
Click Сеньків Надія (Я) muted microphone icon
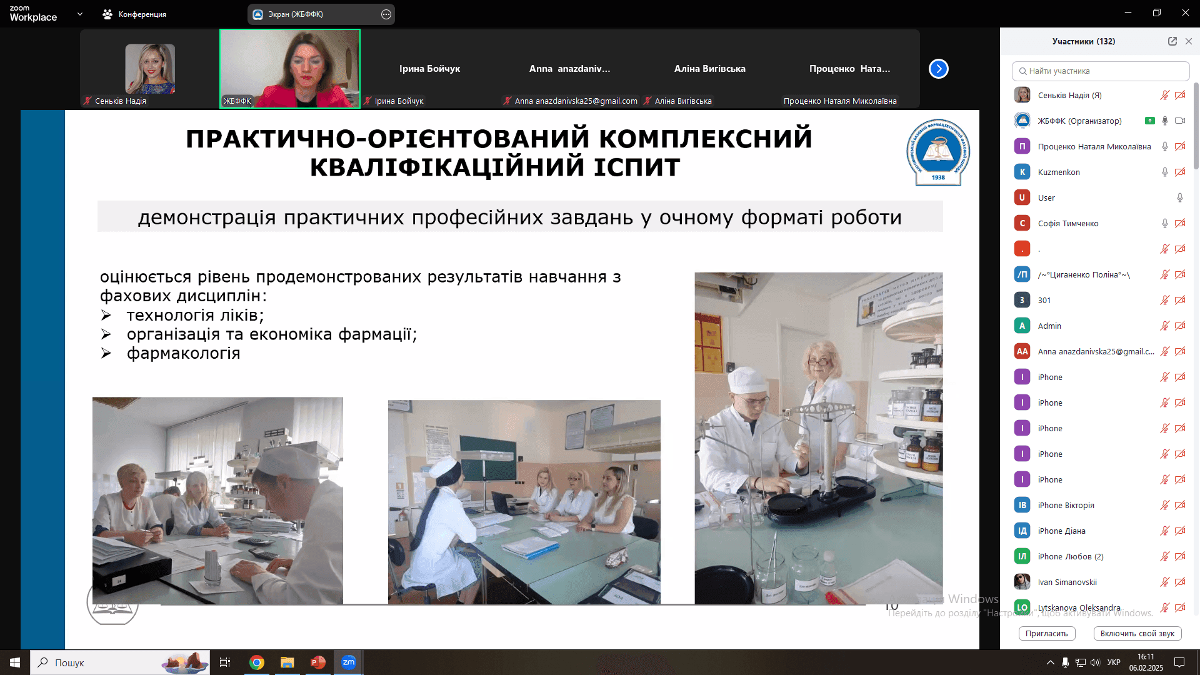(x=1165, y=95)
